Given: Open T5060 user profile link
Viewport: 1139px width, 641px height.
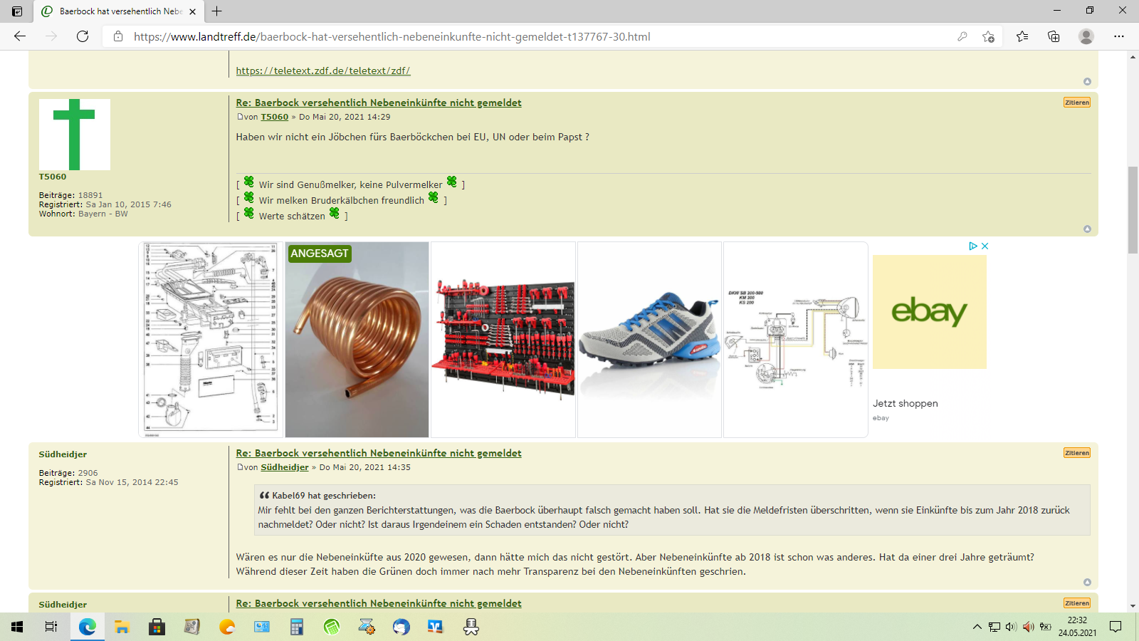Looking at the screenshot, I should coord(274,117).
